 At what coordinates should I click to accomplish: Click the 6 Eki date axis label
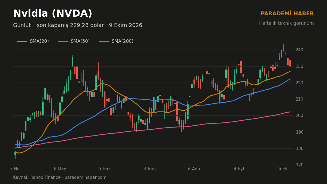tap(284, 169)
